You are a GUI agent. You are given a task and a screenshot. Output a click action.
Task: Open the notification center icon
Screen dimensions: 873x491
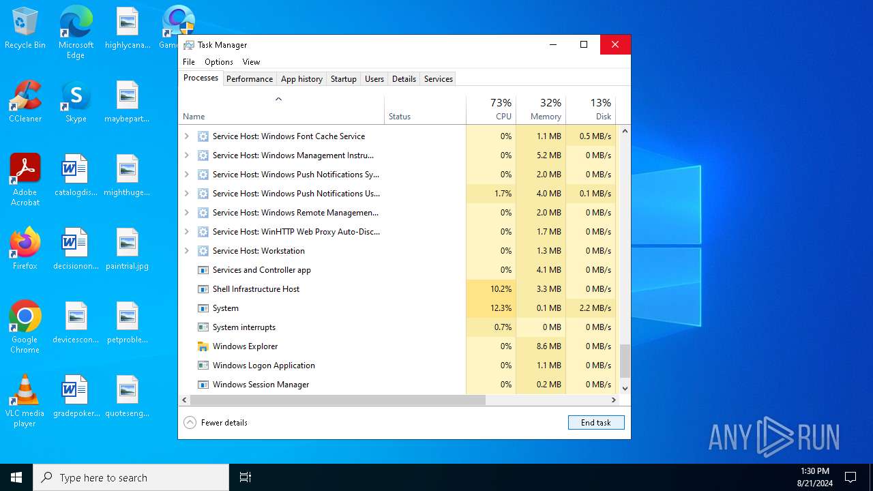click(850, 477)
